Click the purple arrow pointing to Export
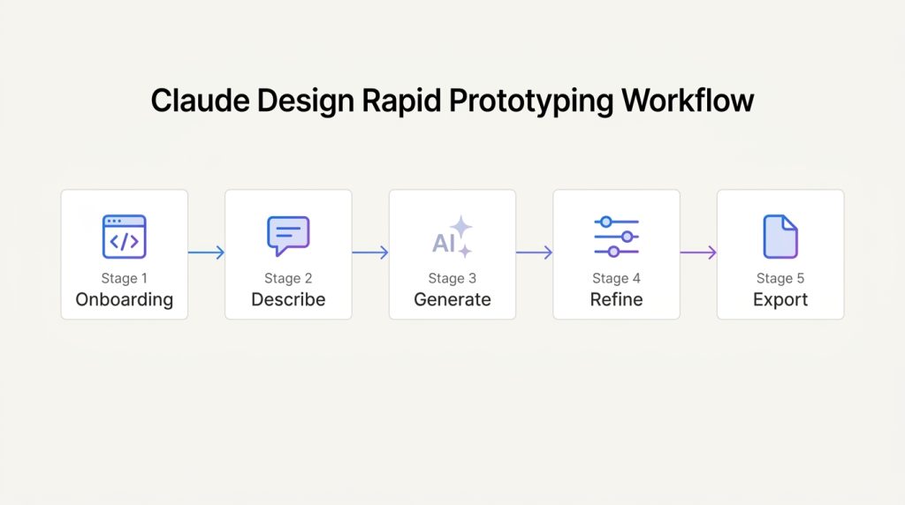The image size is (905, 505). pos(698,253)
